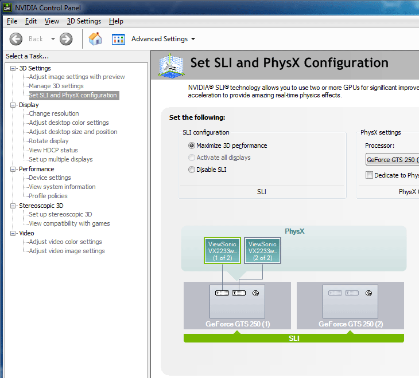Click the SLI and PhysX page header icon

(x=171, y=65)
